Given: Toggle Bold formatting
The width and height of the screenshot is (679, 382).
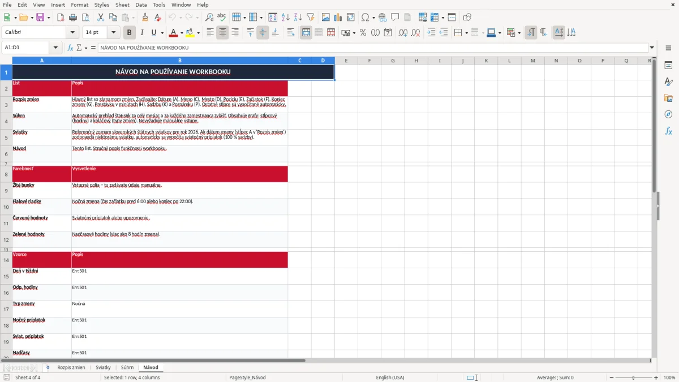Looking at the screenshot, I should [129, 33].
